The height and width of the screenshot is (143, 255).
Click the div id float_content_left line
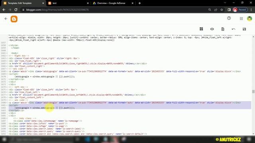(26, 97)
